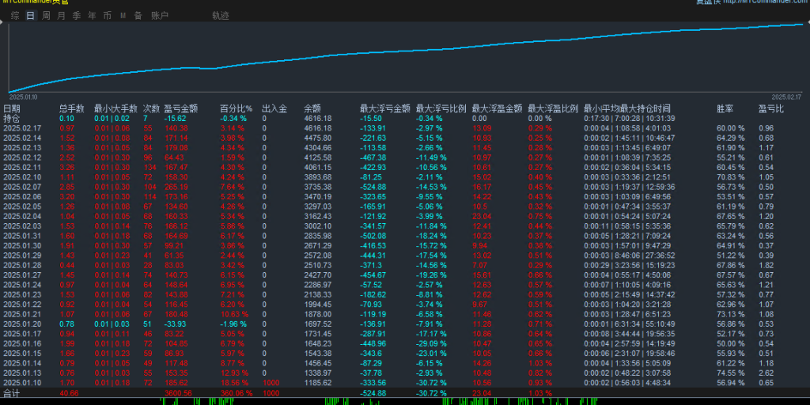Click the 2025.01.10 chart start date marker
This screenshot has height=405, width=810.
[24, 97]
